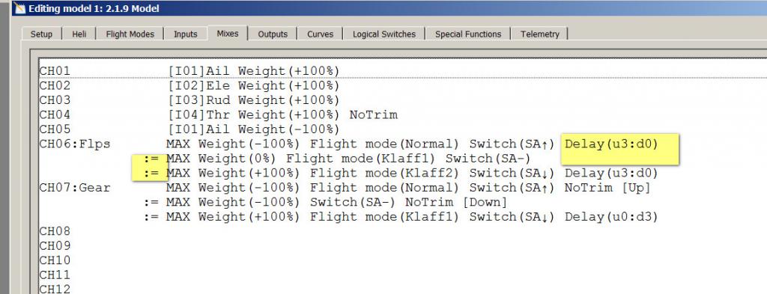Image resolution: width=767 pixels, height=294 pixels.
Task: Select the Inputs tab
Action: click(186, 34)
